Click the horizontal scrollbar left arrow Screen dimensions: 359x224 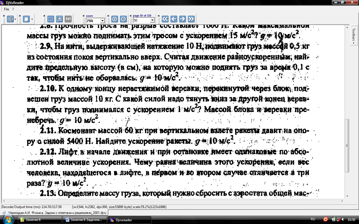[x=4, y=201]
